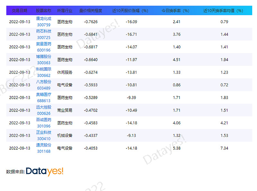Screen dimensions: 257x191
Task: Select the 商业贸易 industry cell
Action: click(65, 110)
